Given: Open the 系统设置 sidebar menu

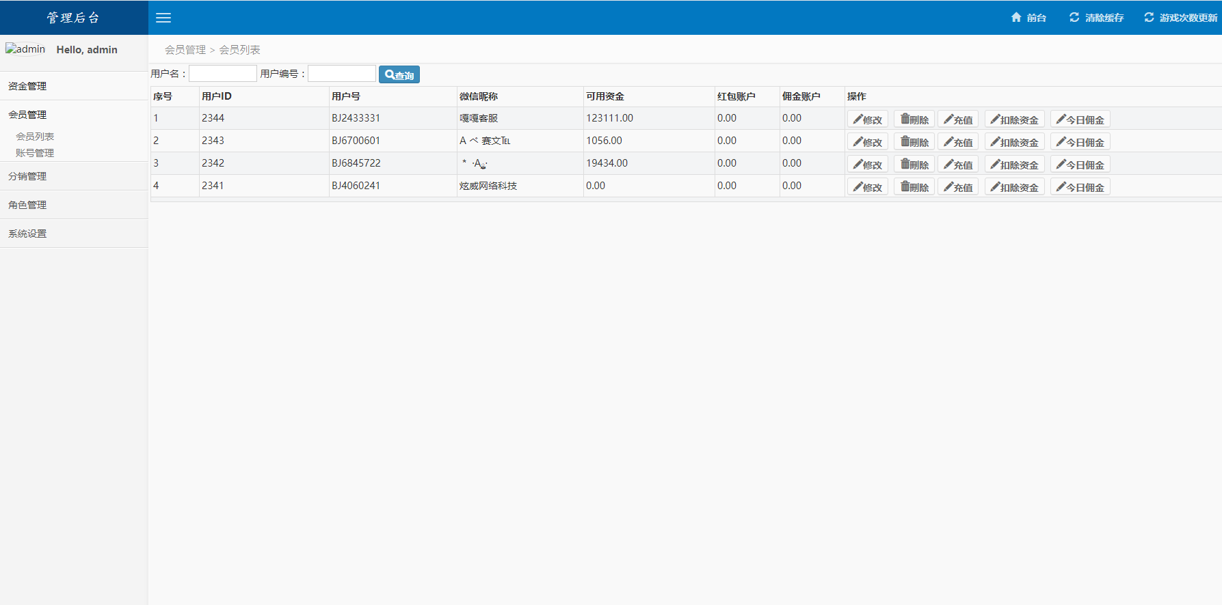Looking at the screenshot, I should [x=27, y=234].
